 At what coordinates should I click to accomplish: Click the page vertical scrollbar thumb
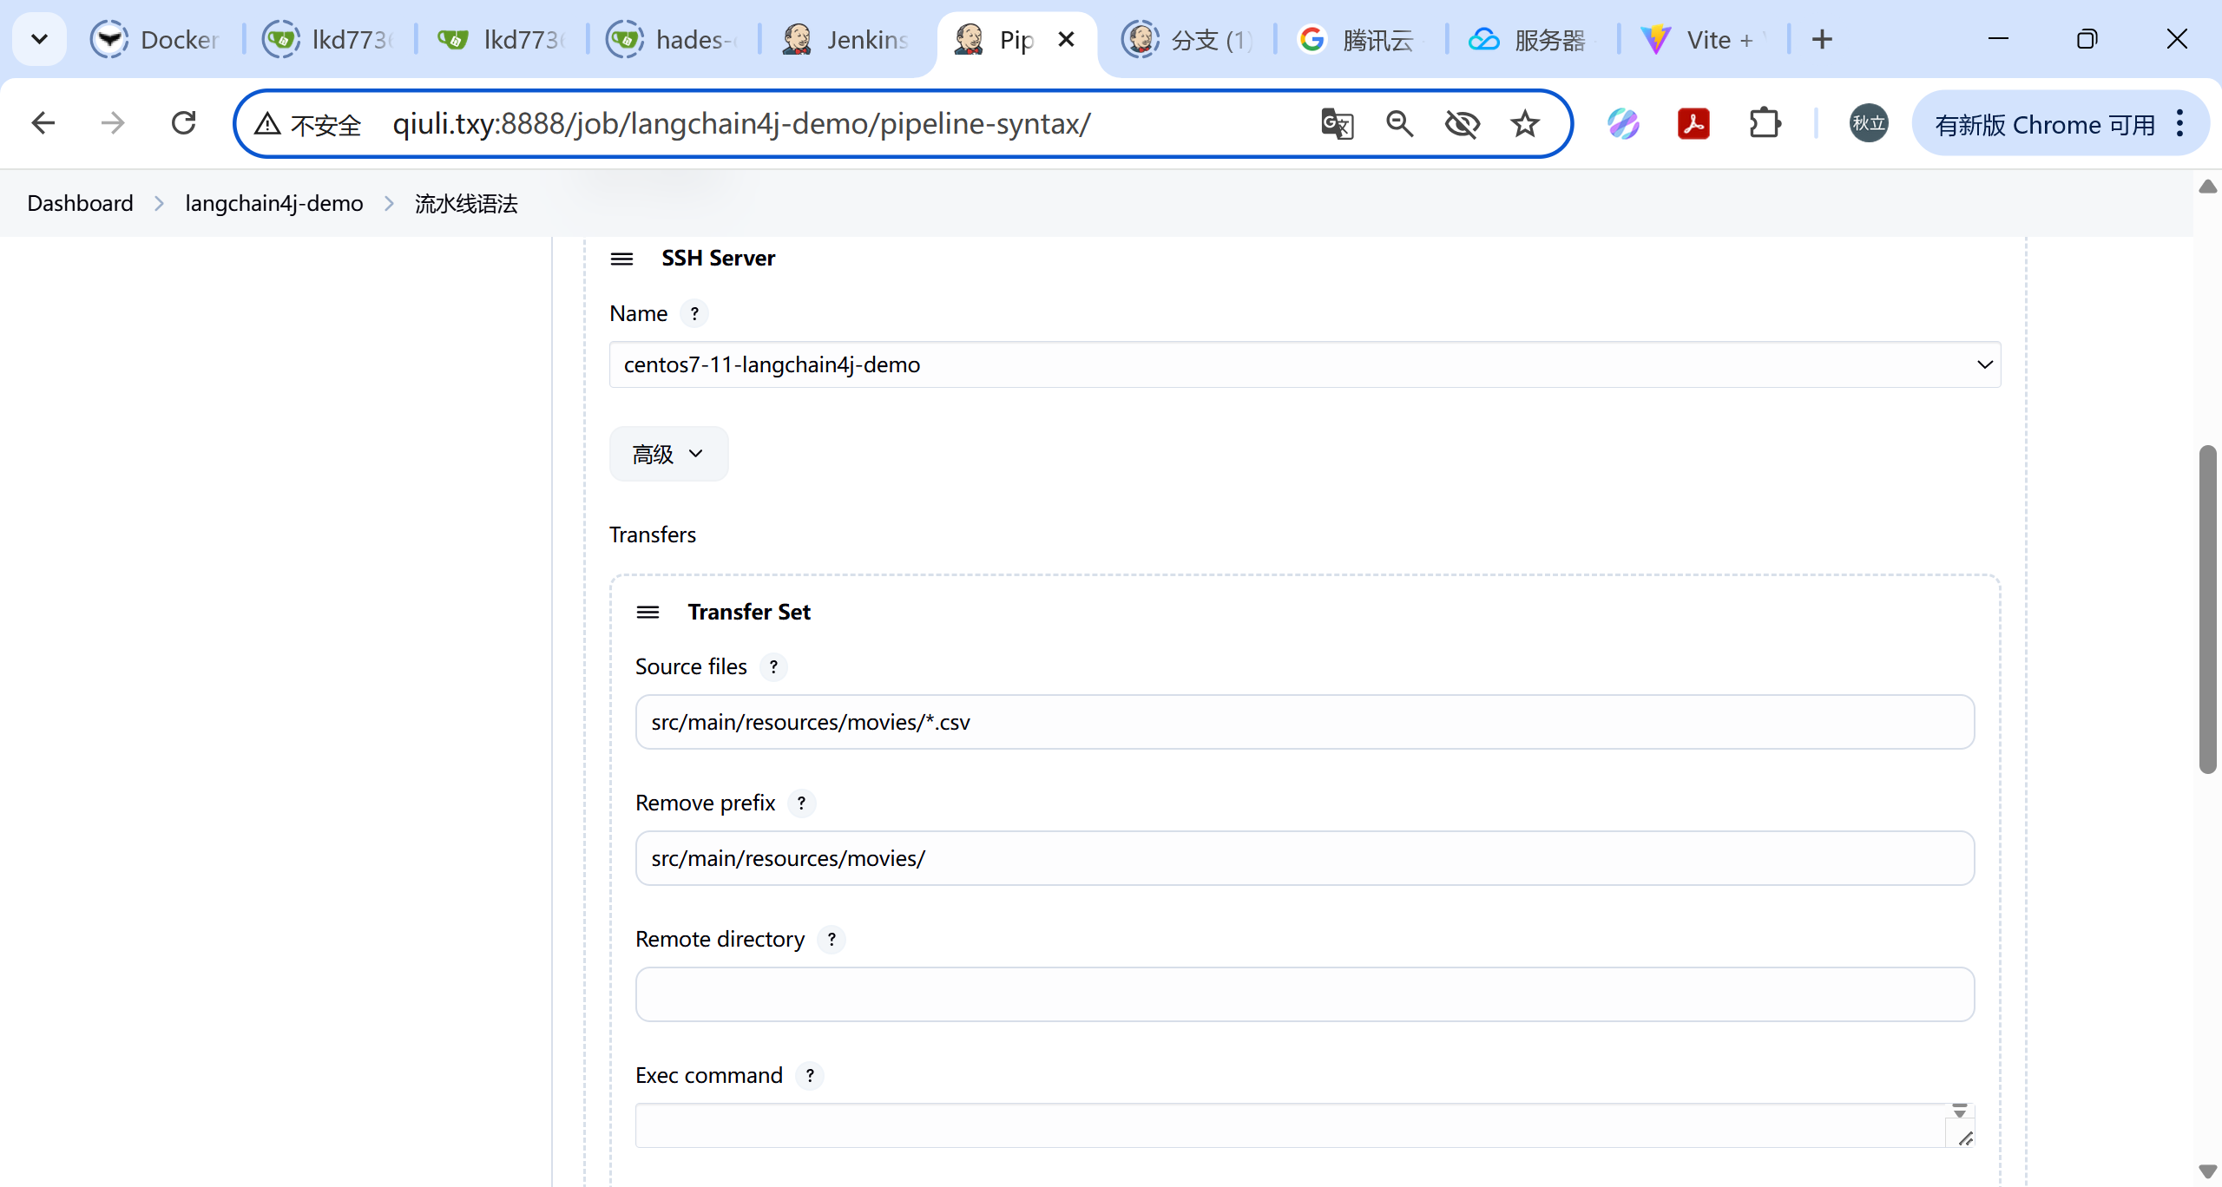coord(2207,607)
